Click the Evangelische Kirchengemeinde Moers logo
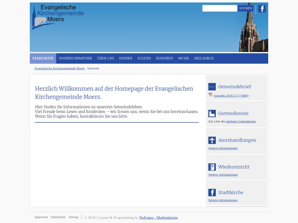Viewport: 298px width, 223px height. [58, 17]
